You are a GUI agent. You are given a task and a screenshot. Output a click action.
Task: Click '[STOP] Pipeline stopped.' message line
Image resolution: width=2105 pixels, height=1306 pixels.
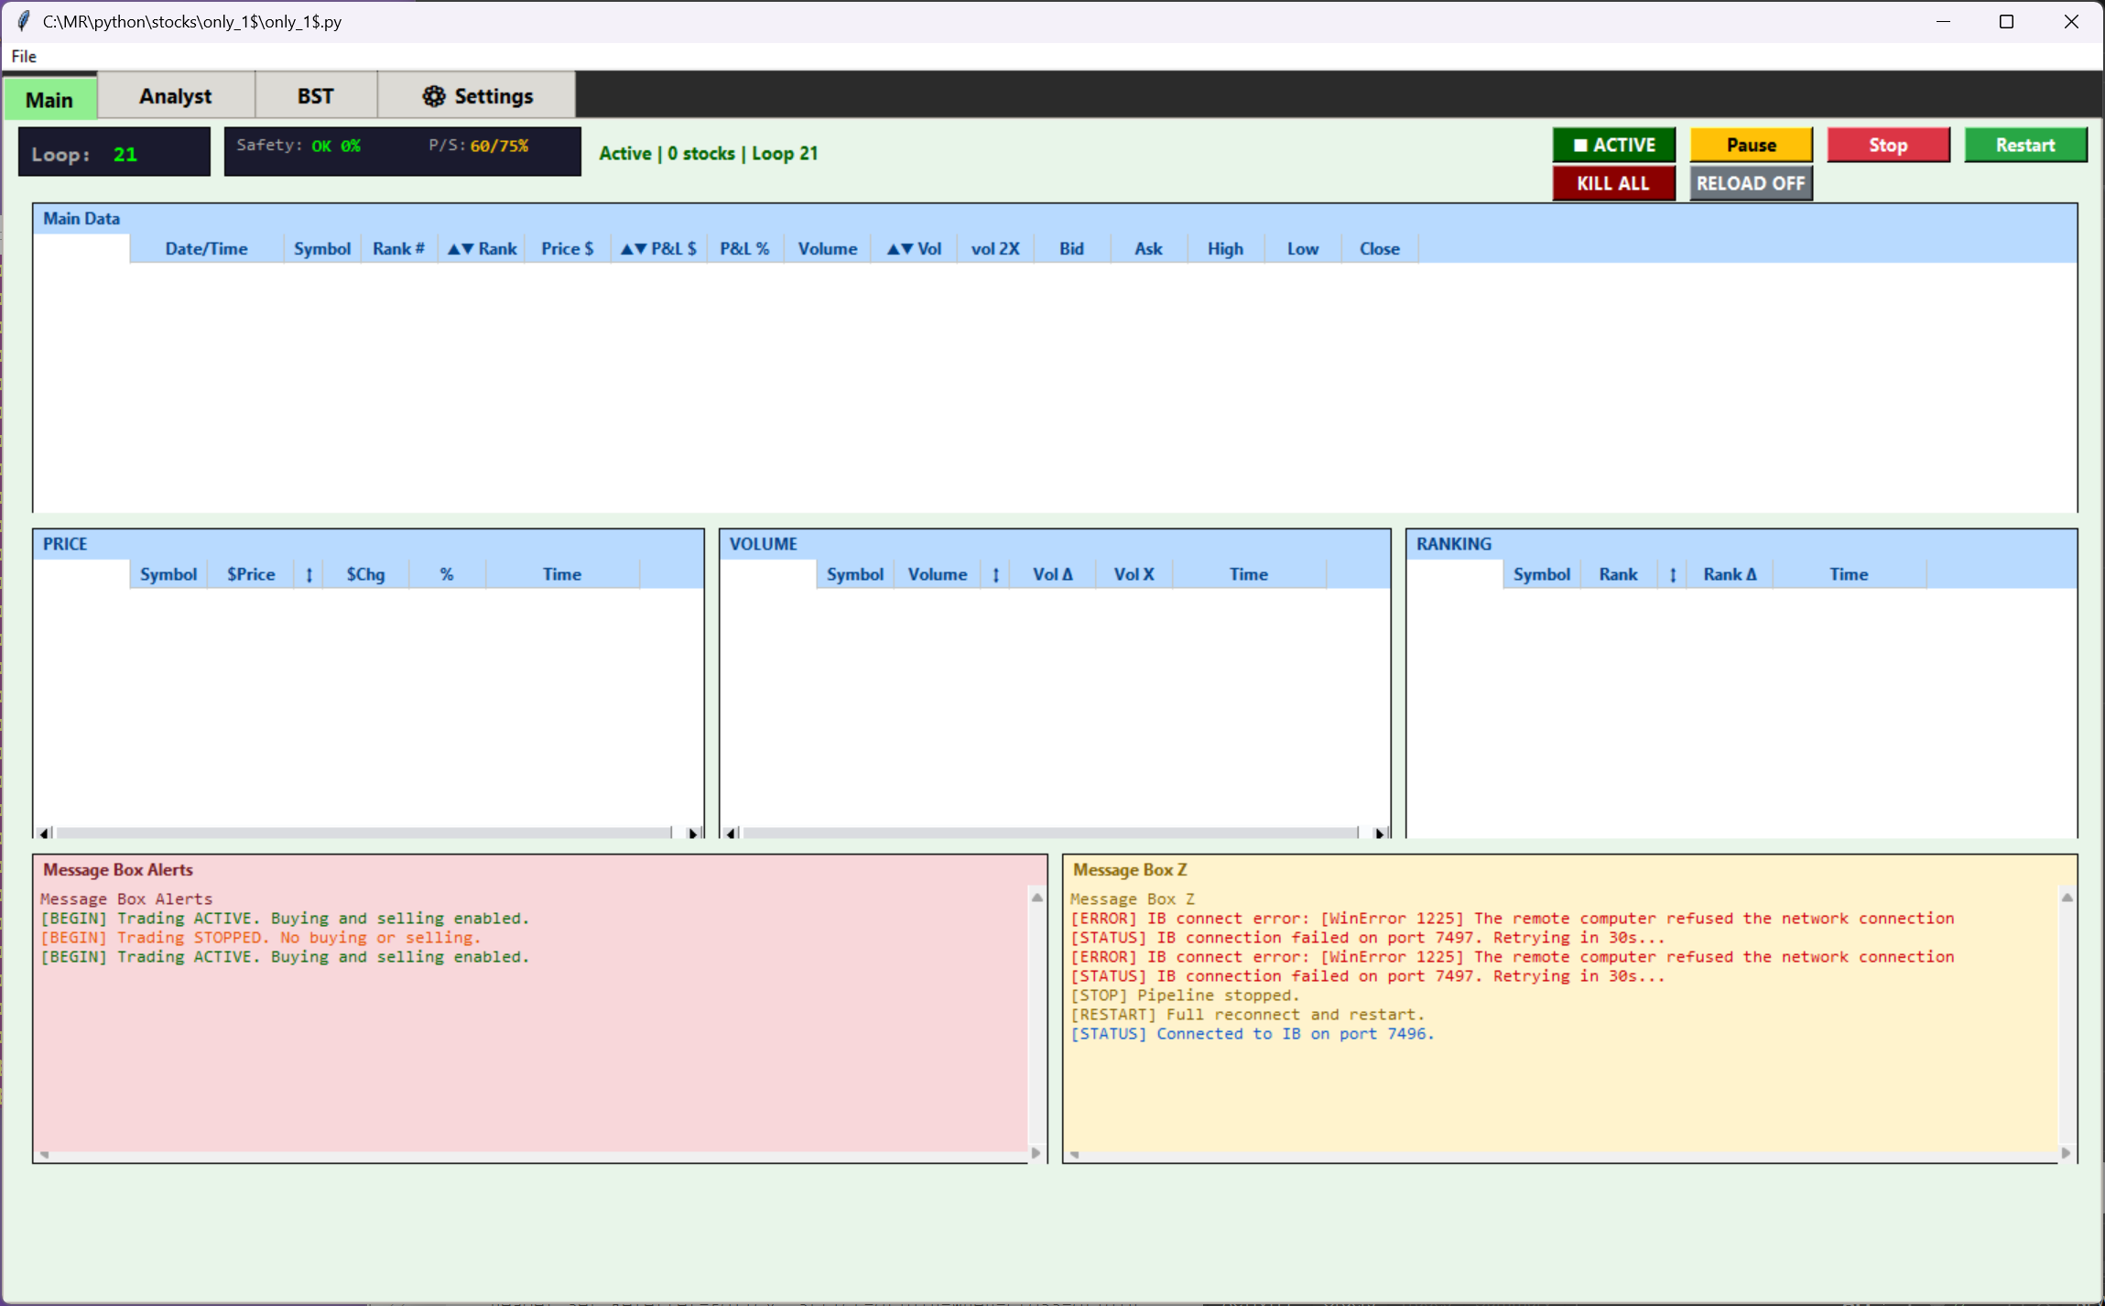pos(1185,996)
